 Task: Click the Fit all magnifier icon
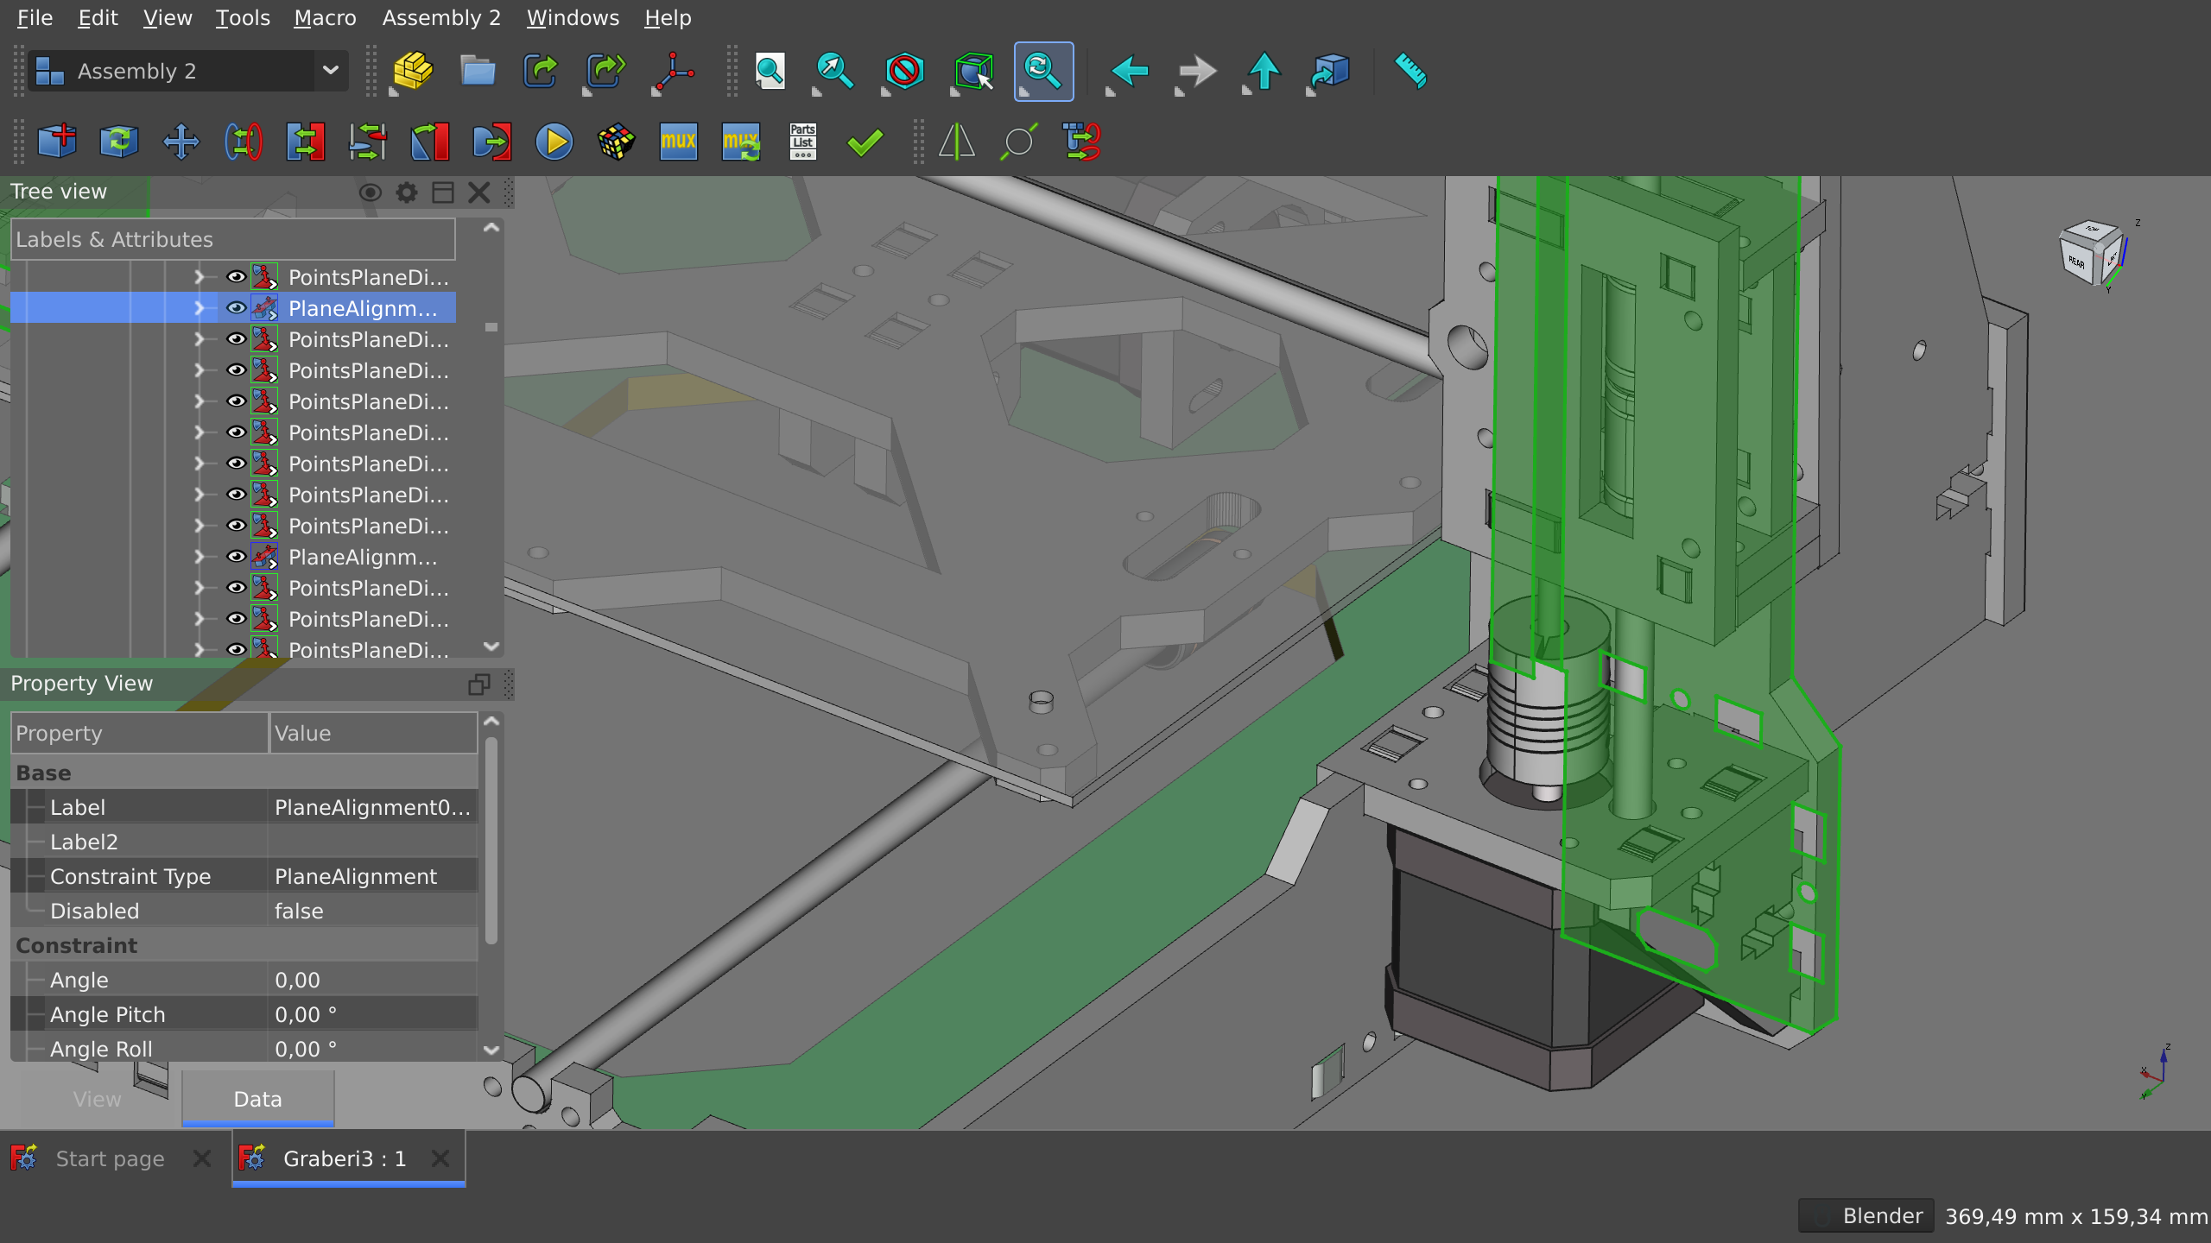point(770,71)
